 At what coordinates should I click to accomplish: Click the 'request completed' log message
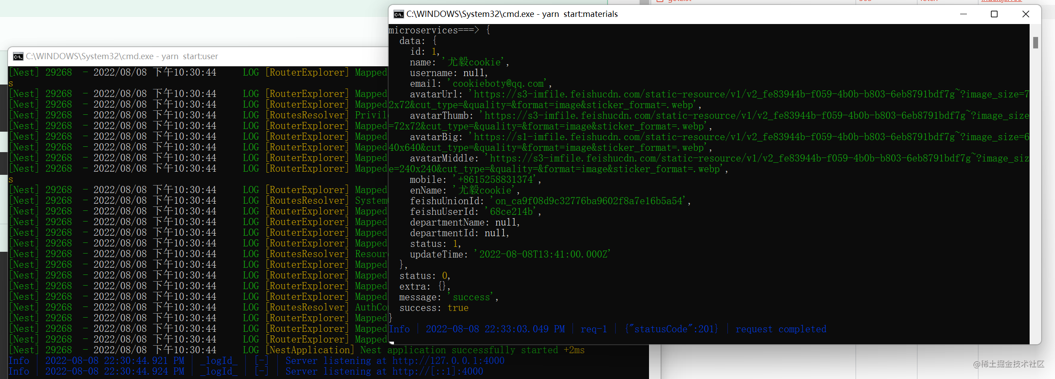point(781,329)
